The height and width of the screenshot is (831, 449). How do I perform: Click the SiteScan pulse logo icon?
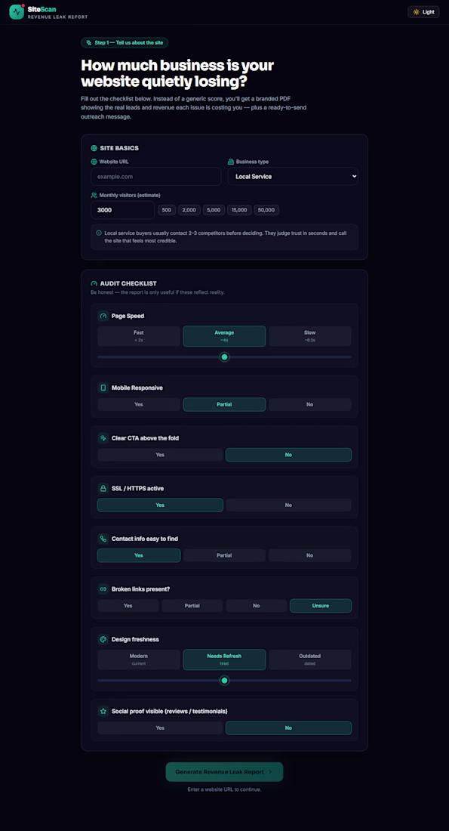pos(17,11)
